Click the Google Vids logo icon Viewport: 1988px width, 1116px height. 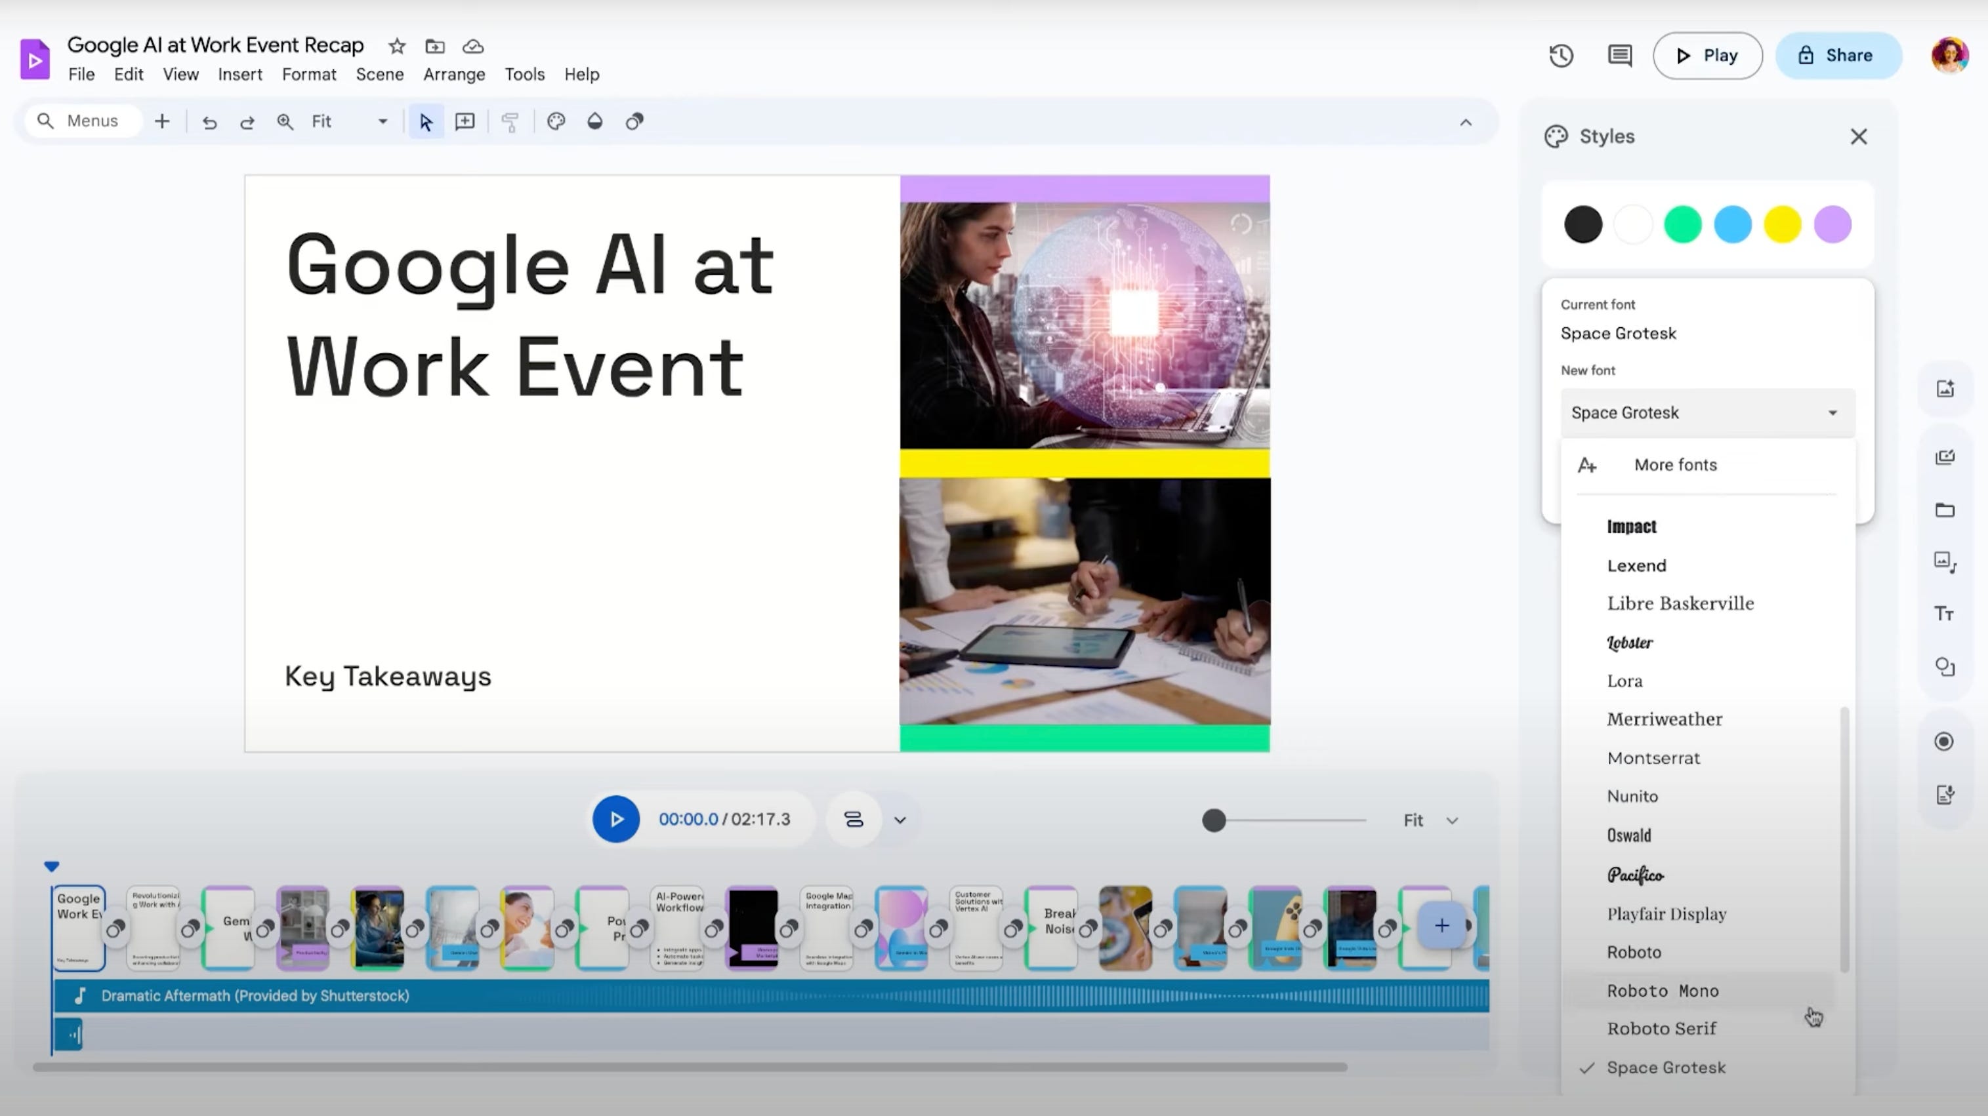click(x=35, y=58)
